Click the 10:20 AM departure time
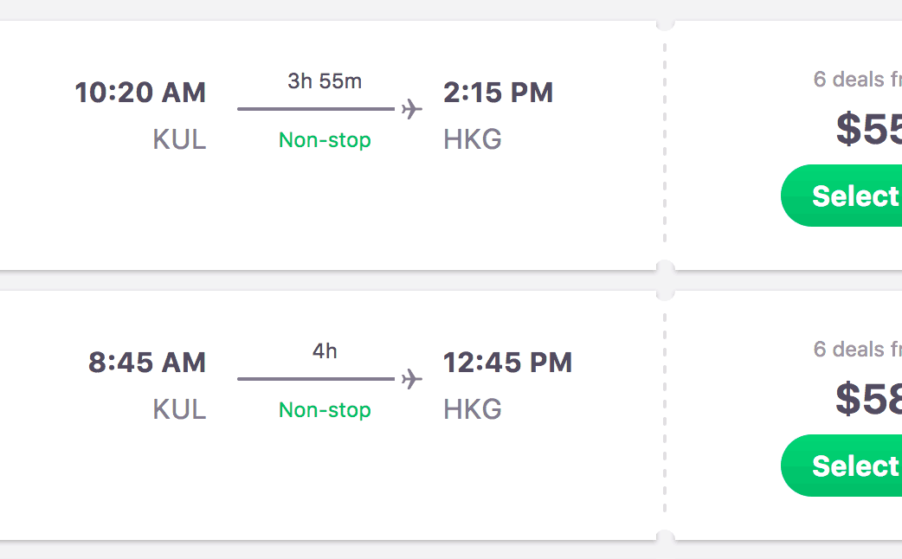 140,93
